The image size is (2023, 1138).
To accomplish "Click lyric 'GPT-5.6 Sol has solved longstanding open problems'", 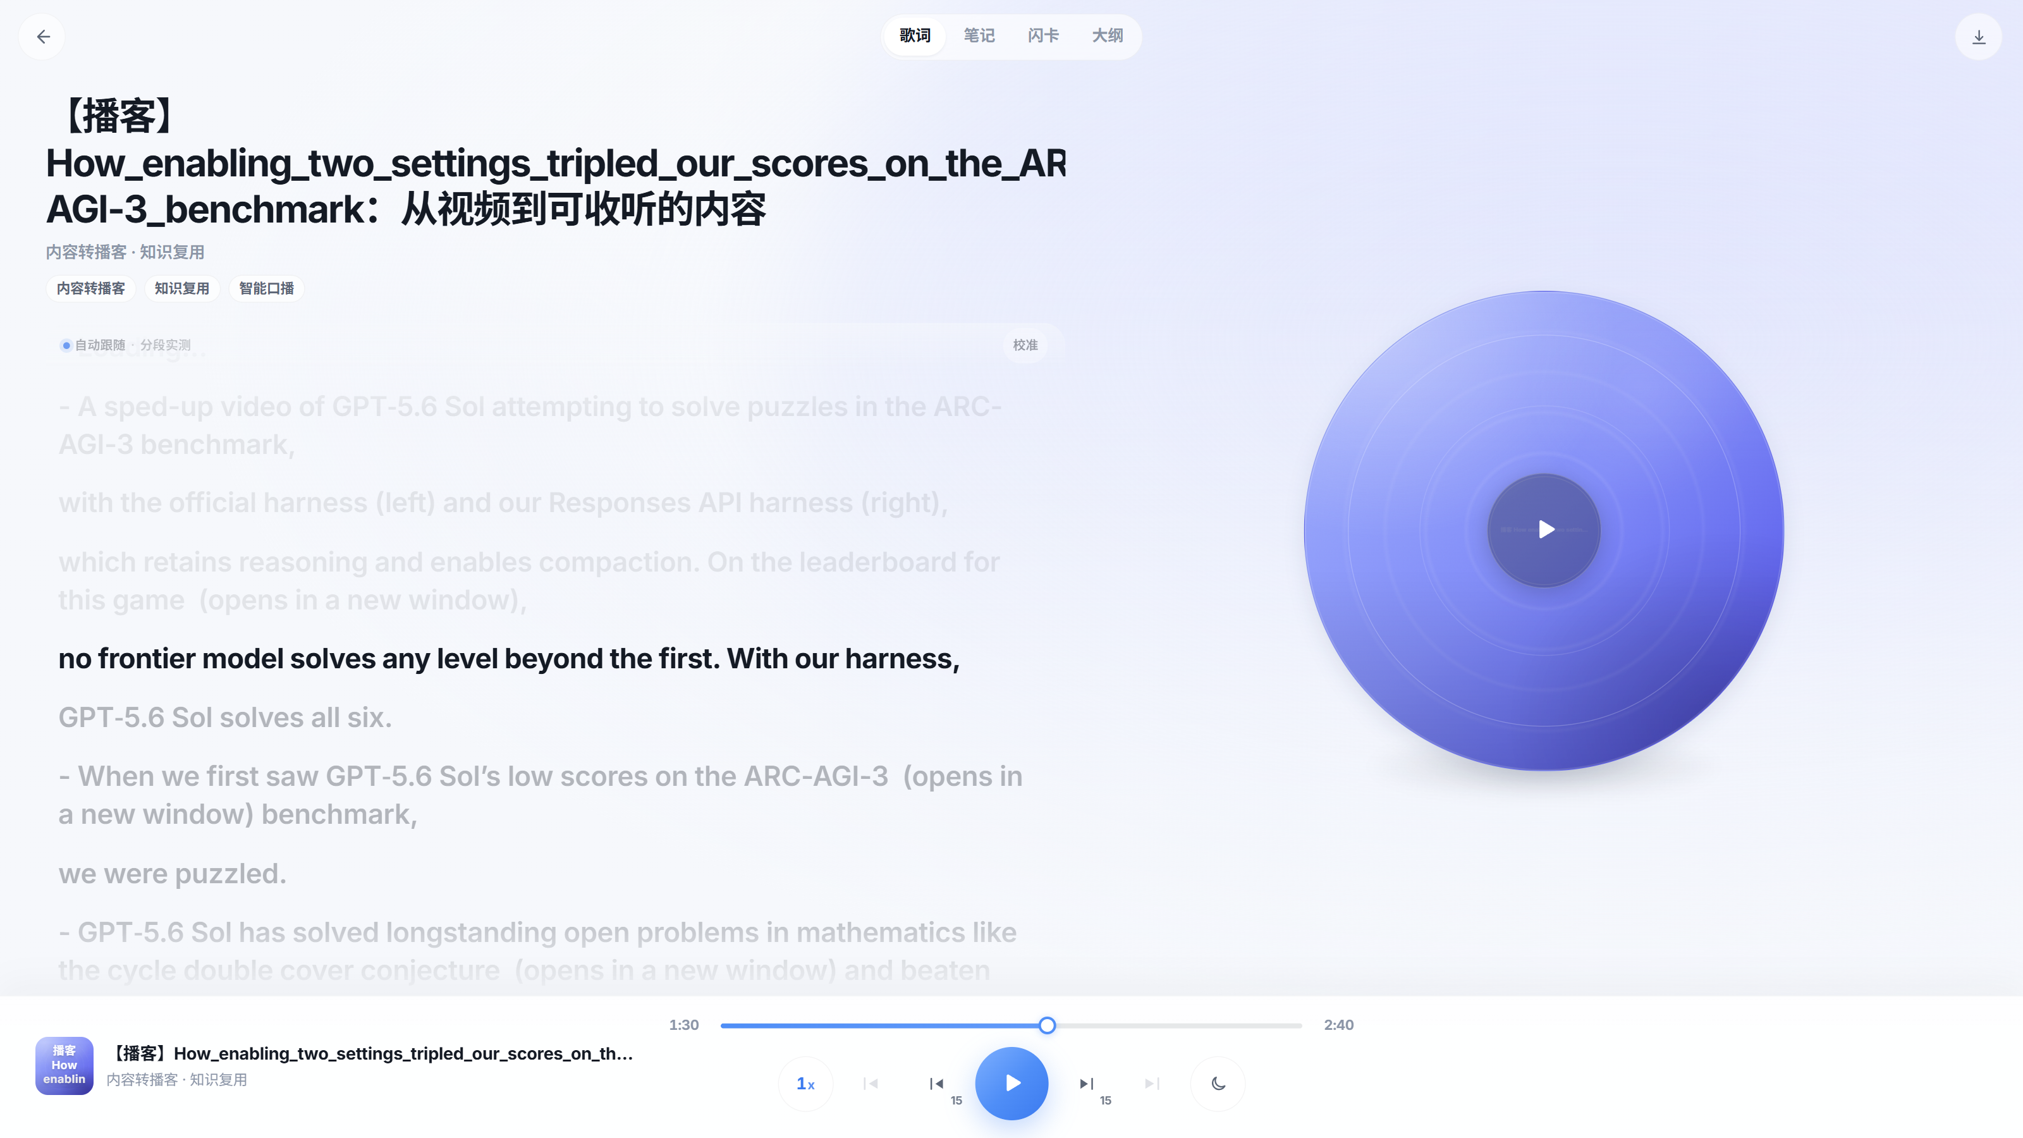I will click(x=537, y=951).
